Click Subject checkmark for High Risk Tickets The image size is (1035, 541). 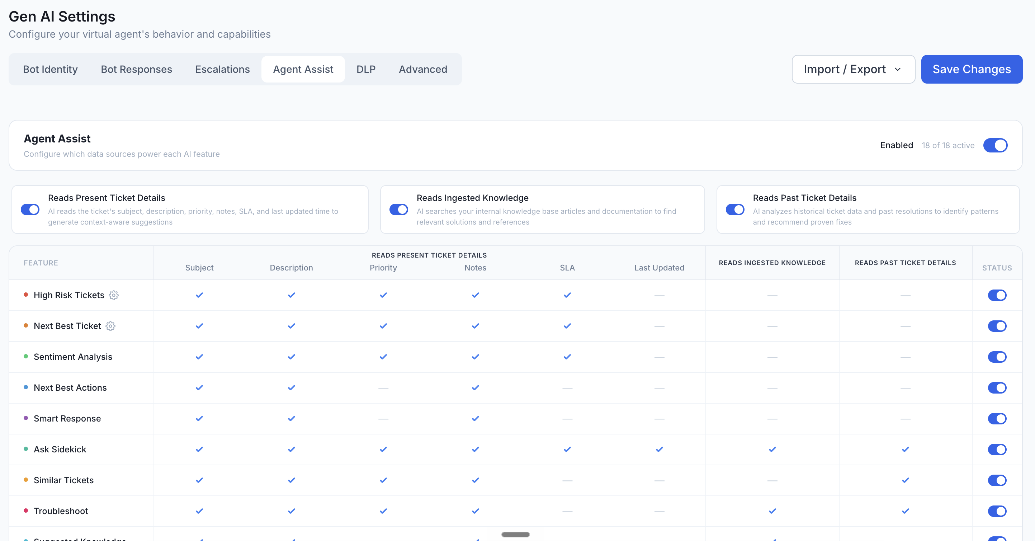pos(199,295)
